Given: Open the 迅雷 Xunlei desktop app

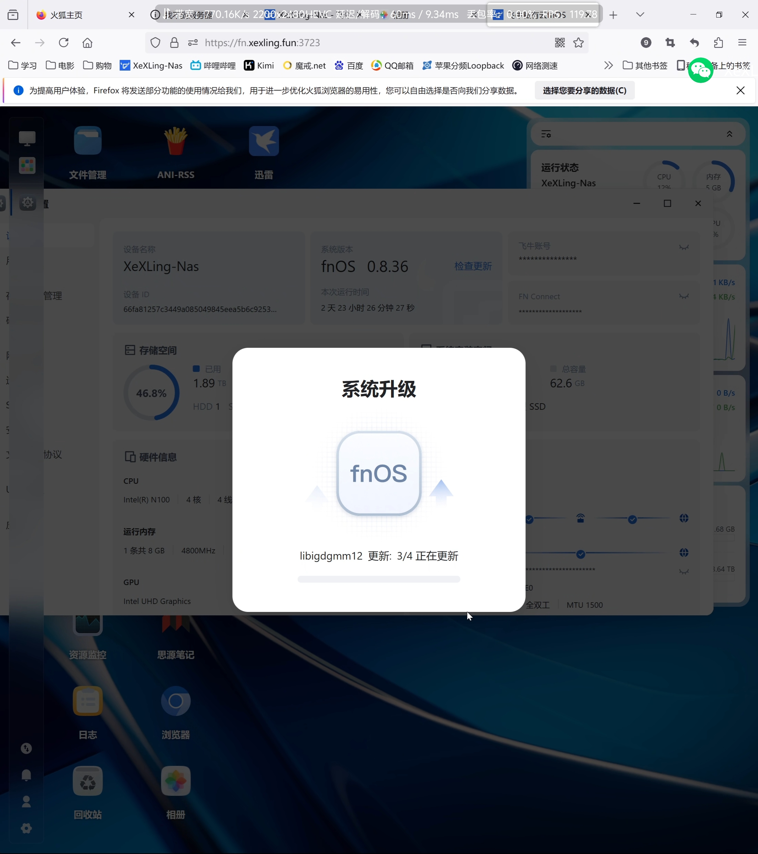Looking at the screenshot, I should click(x=264, y=141).
